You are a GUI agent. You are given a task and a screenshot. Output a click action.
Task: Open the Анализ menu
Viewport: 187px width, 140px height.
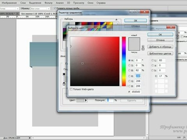coord(60,3)
